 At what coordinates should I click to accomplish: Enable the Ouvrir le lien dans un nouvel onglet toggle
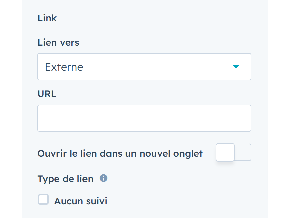point(233,152)
